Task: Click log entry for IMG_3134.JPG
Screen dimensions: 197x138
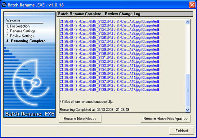Action: point(109,70)
